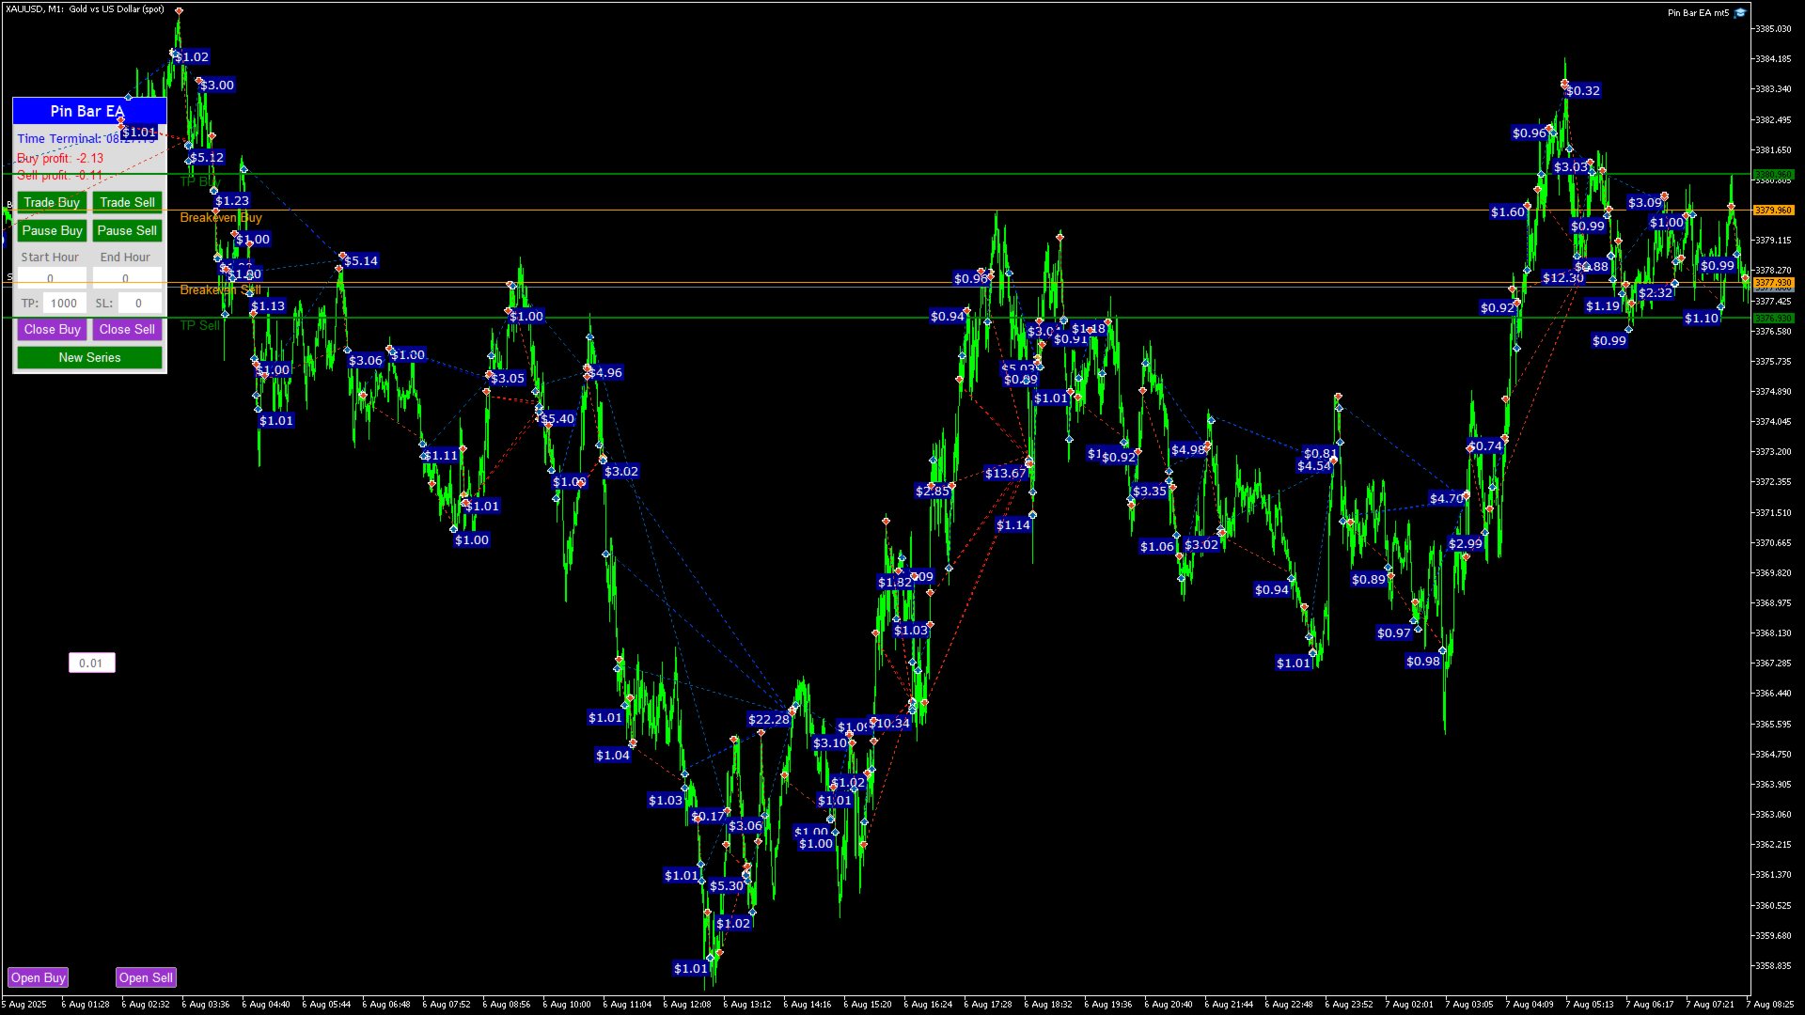
Task: Select the Breakeven Buy line label
Action: pos(221,217)
